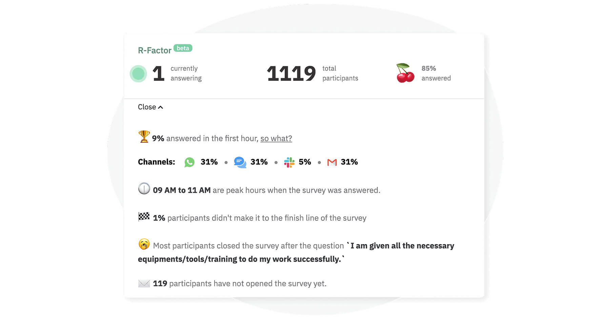This screenshot has width=610, height=319.
Task: Click the clock icon for peak hours
Action: coord(144,189)
